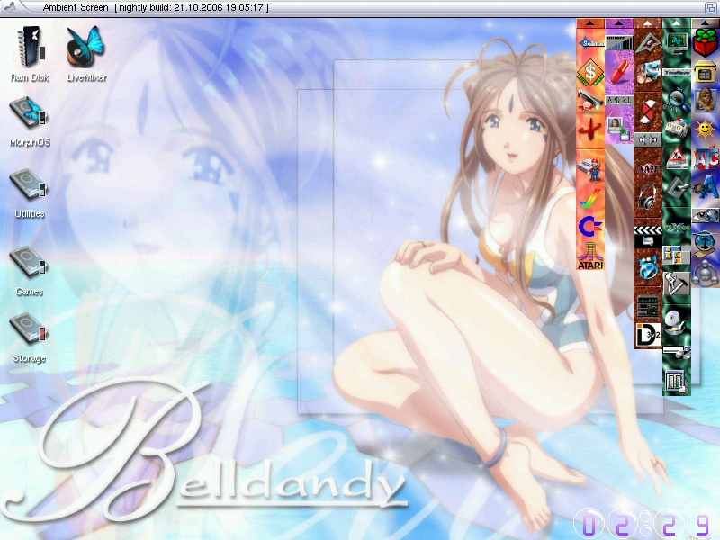Screen dimensions: 720x540
Task: Click the red gift box icon
Action: (x=706, y=42)
